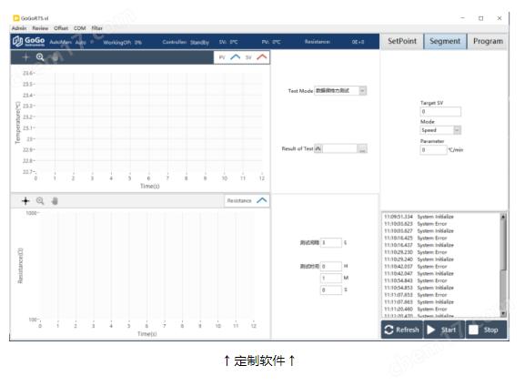This screenshot has width=525, height=386.
Task: Click the Target SV input field
Action: tap(440, 112)
